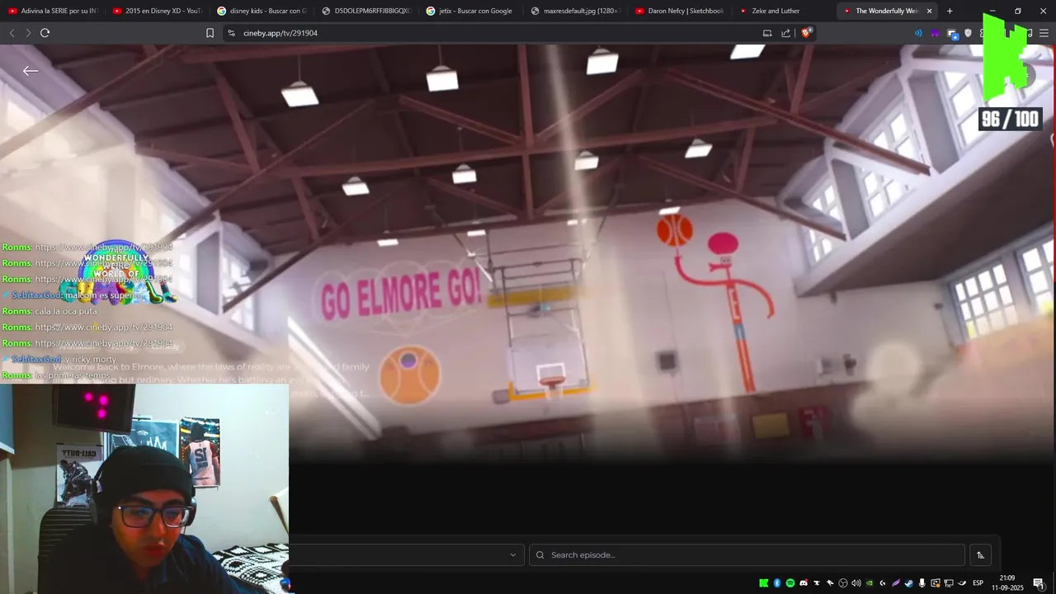The image size is (1056, 594).
Task: Open the Brave Shields lion icon
Action: 806,33
